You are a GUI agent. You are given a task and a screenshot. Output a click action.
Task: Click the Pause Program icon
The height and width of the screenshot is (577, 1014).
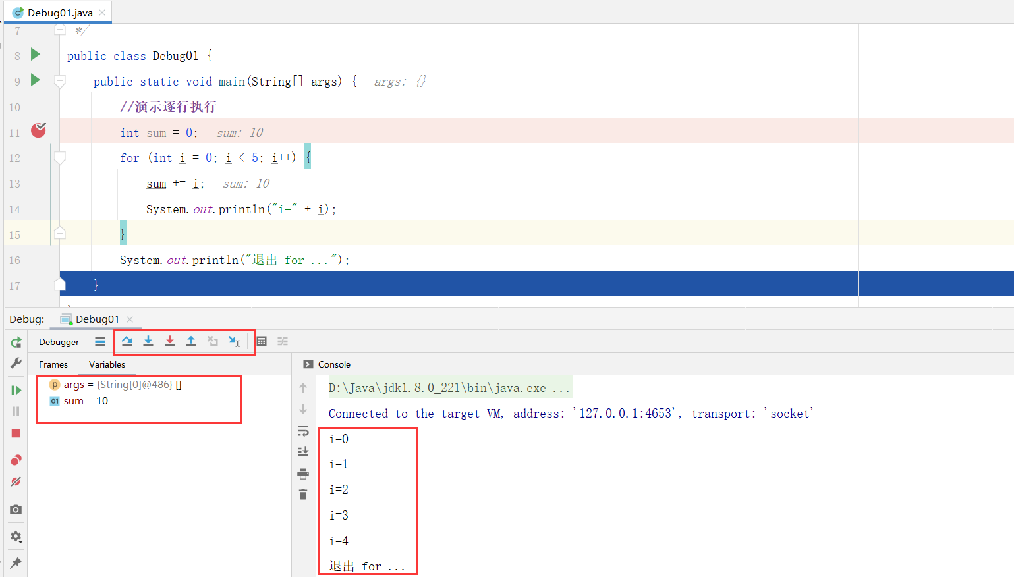click(16, 411)
